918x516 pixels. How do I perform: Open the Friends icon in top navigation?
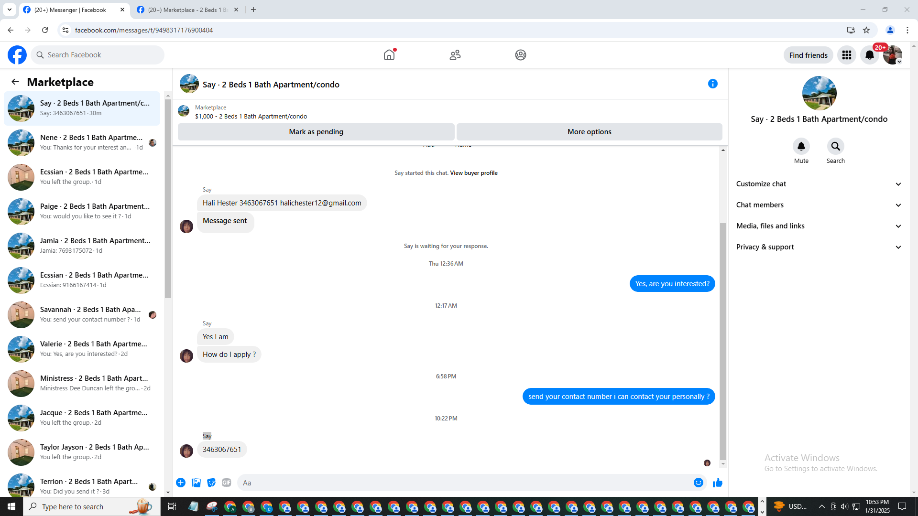tap(455, 55)
